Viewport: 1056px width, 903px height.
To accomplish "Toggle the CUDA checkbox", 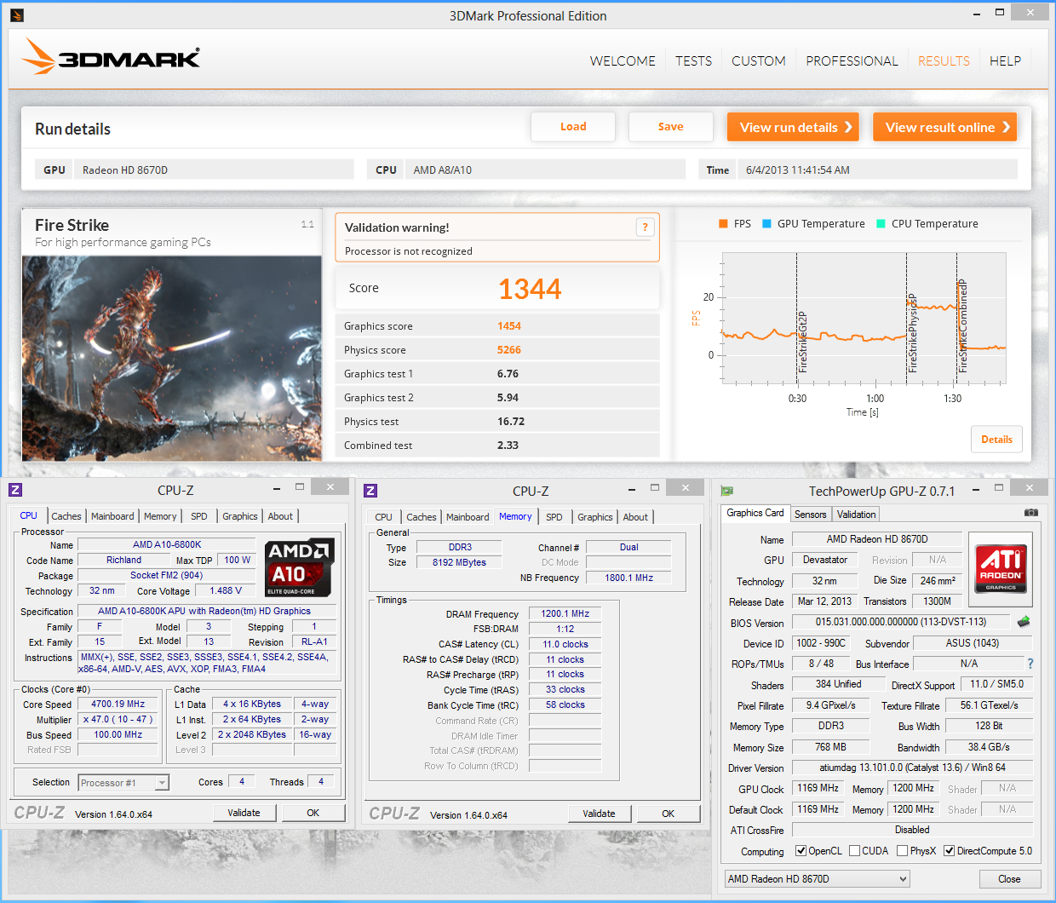I will [x=854, y=850].
